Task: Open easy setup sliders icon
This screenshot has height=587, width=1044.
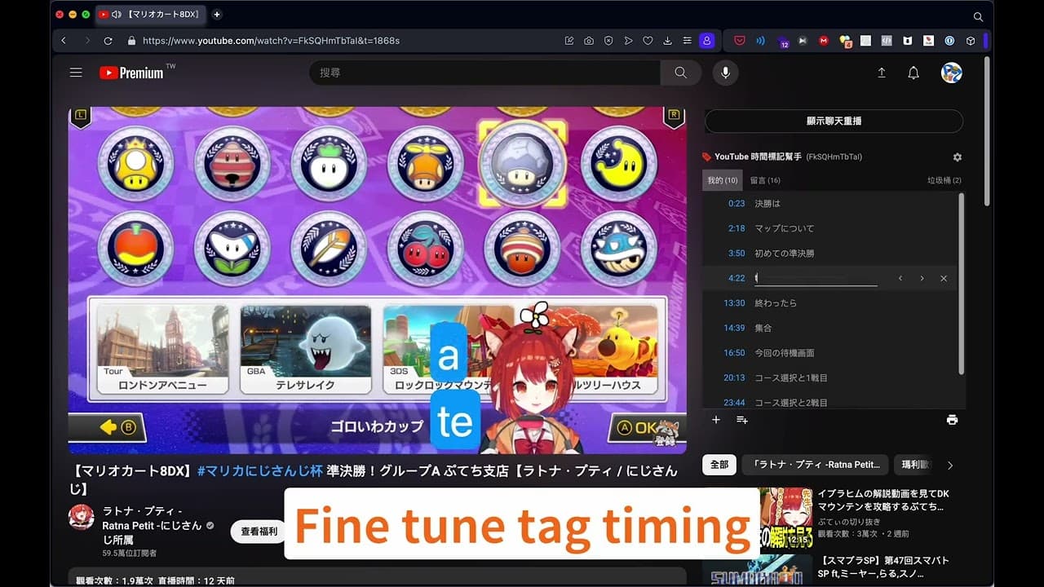Action: coord(687,40)
